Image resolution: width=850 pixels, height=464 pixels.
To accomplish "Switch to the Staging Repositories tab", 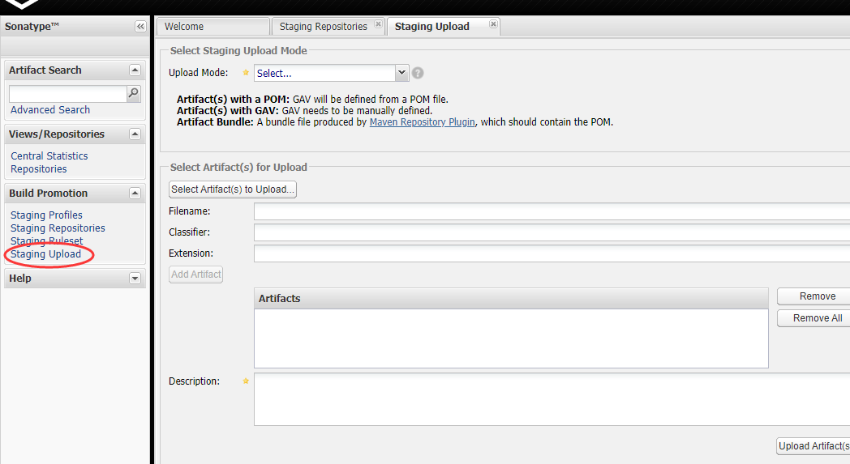I will [x=328, y=27].
